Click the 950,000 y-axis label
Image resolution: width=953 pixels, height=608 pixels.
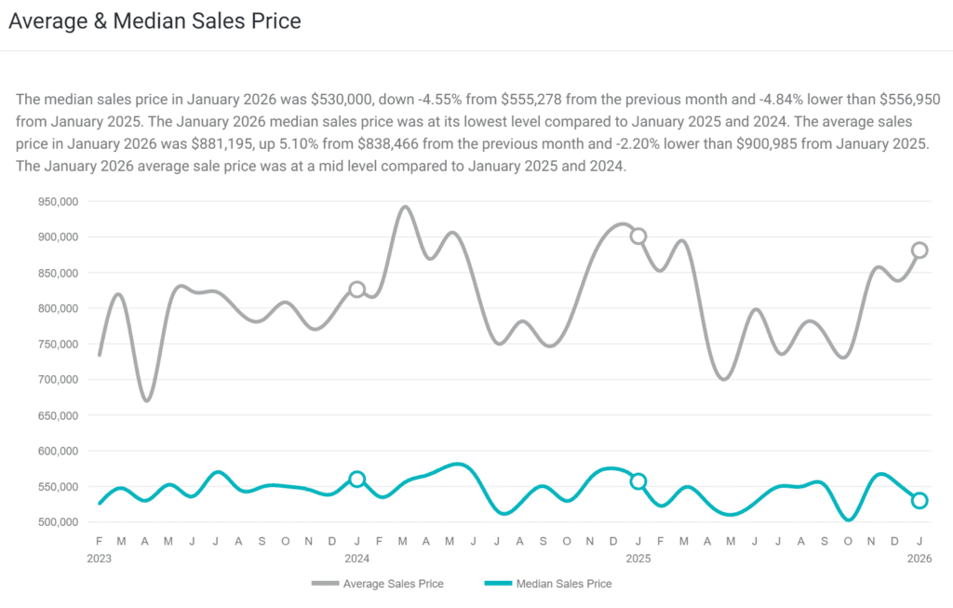pos(58,201)
